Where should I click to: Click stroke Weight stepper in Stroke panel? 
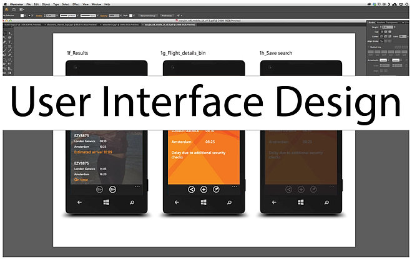point(381,27)
